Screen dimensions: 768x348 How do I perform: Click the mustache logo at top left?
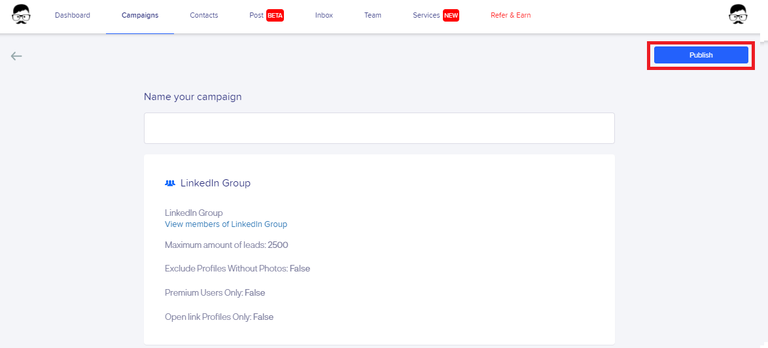tap(21, 14)
